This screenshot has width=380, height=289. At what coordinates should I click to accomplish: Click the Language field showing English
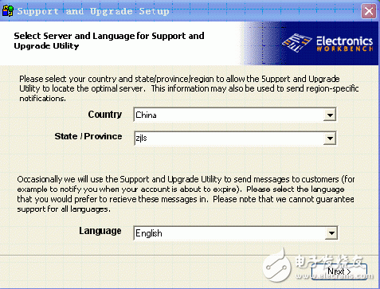click(x=236, y=233)
